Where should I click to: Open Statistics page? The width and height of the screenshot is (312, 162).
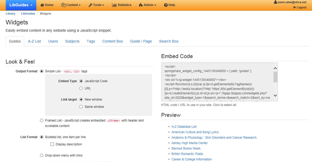pos(121,5)
